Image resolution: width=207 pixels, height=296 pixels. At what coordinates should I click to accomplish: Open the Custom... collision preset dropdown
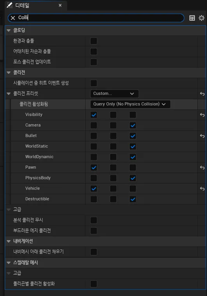pos(115,94)
